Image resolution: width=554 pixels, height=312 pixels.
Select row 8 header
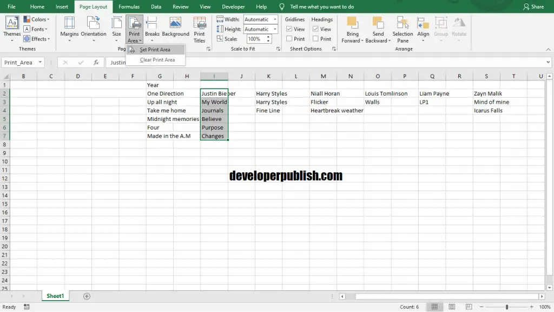tap(4, 145)
